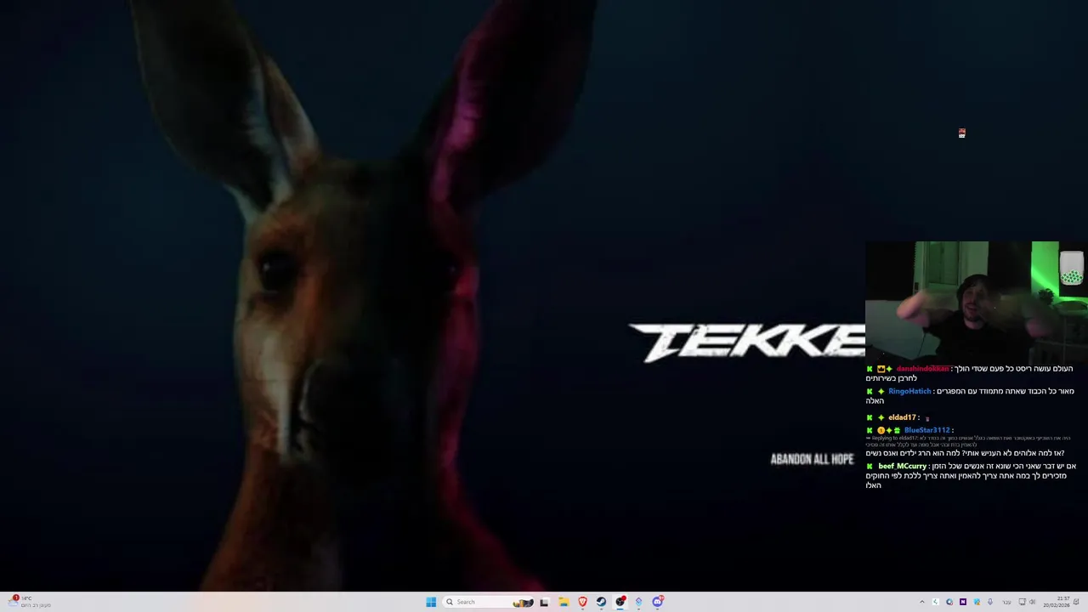Show hidden system tray icons
This screenshot has width=1088, height=612.
coord(922,602)
